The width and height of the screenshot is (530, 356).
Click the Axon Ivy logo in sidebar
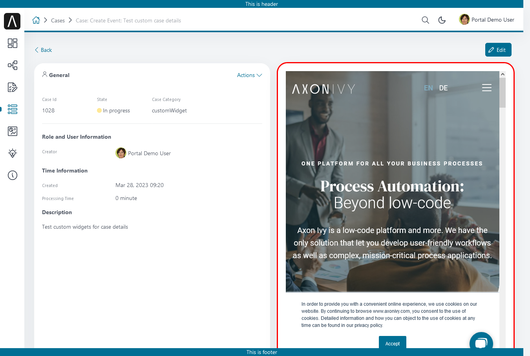click(x=12, y=21)
